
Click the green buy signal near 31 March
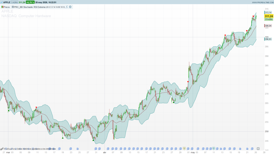[x=93, y=140]
